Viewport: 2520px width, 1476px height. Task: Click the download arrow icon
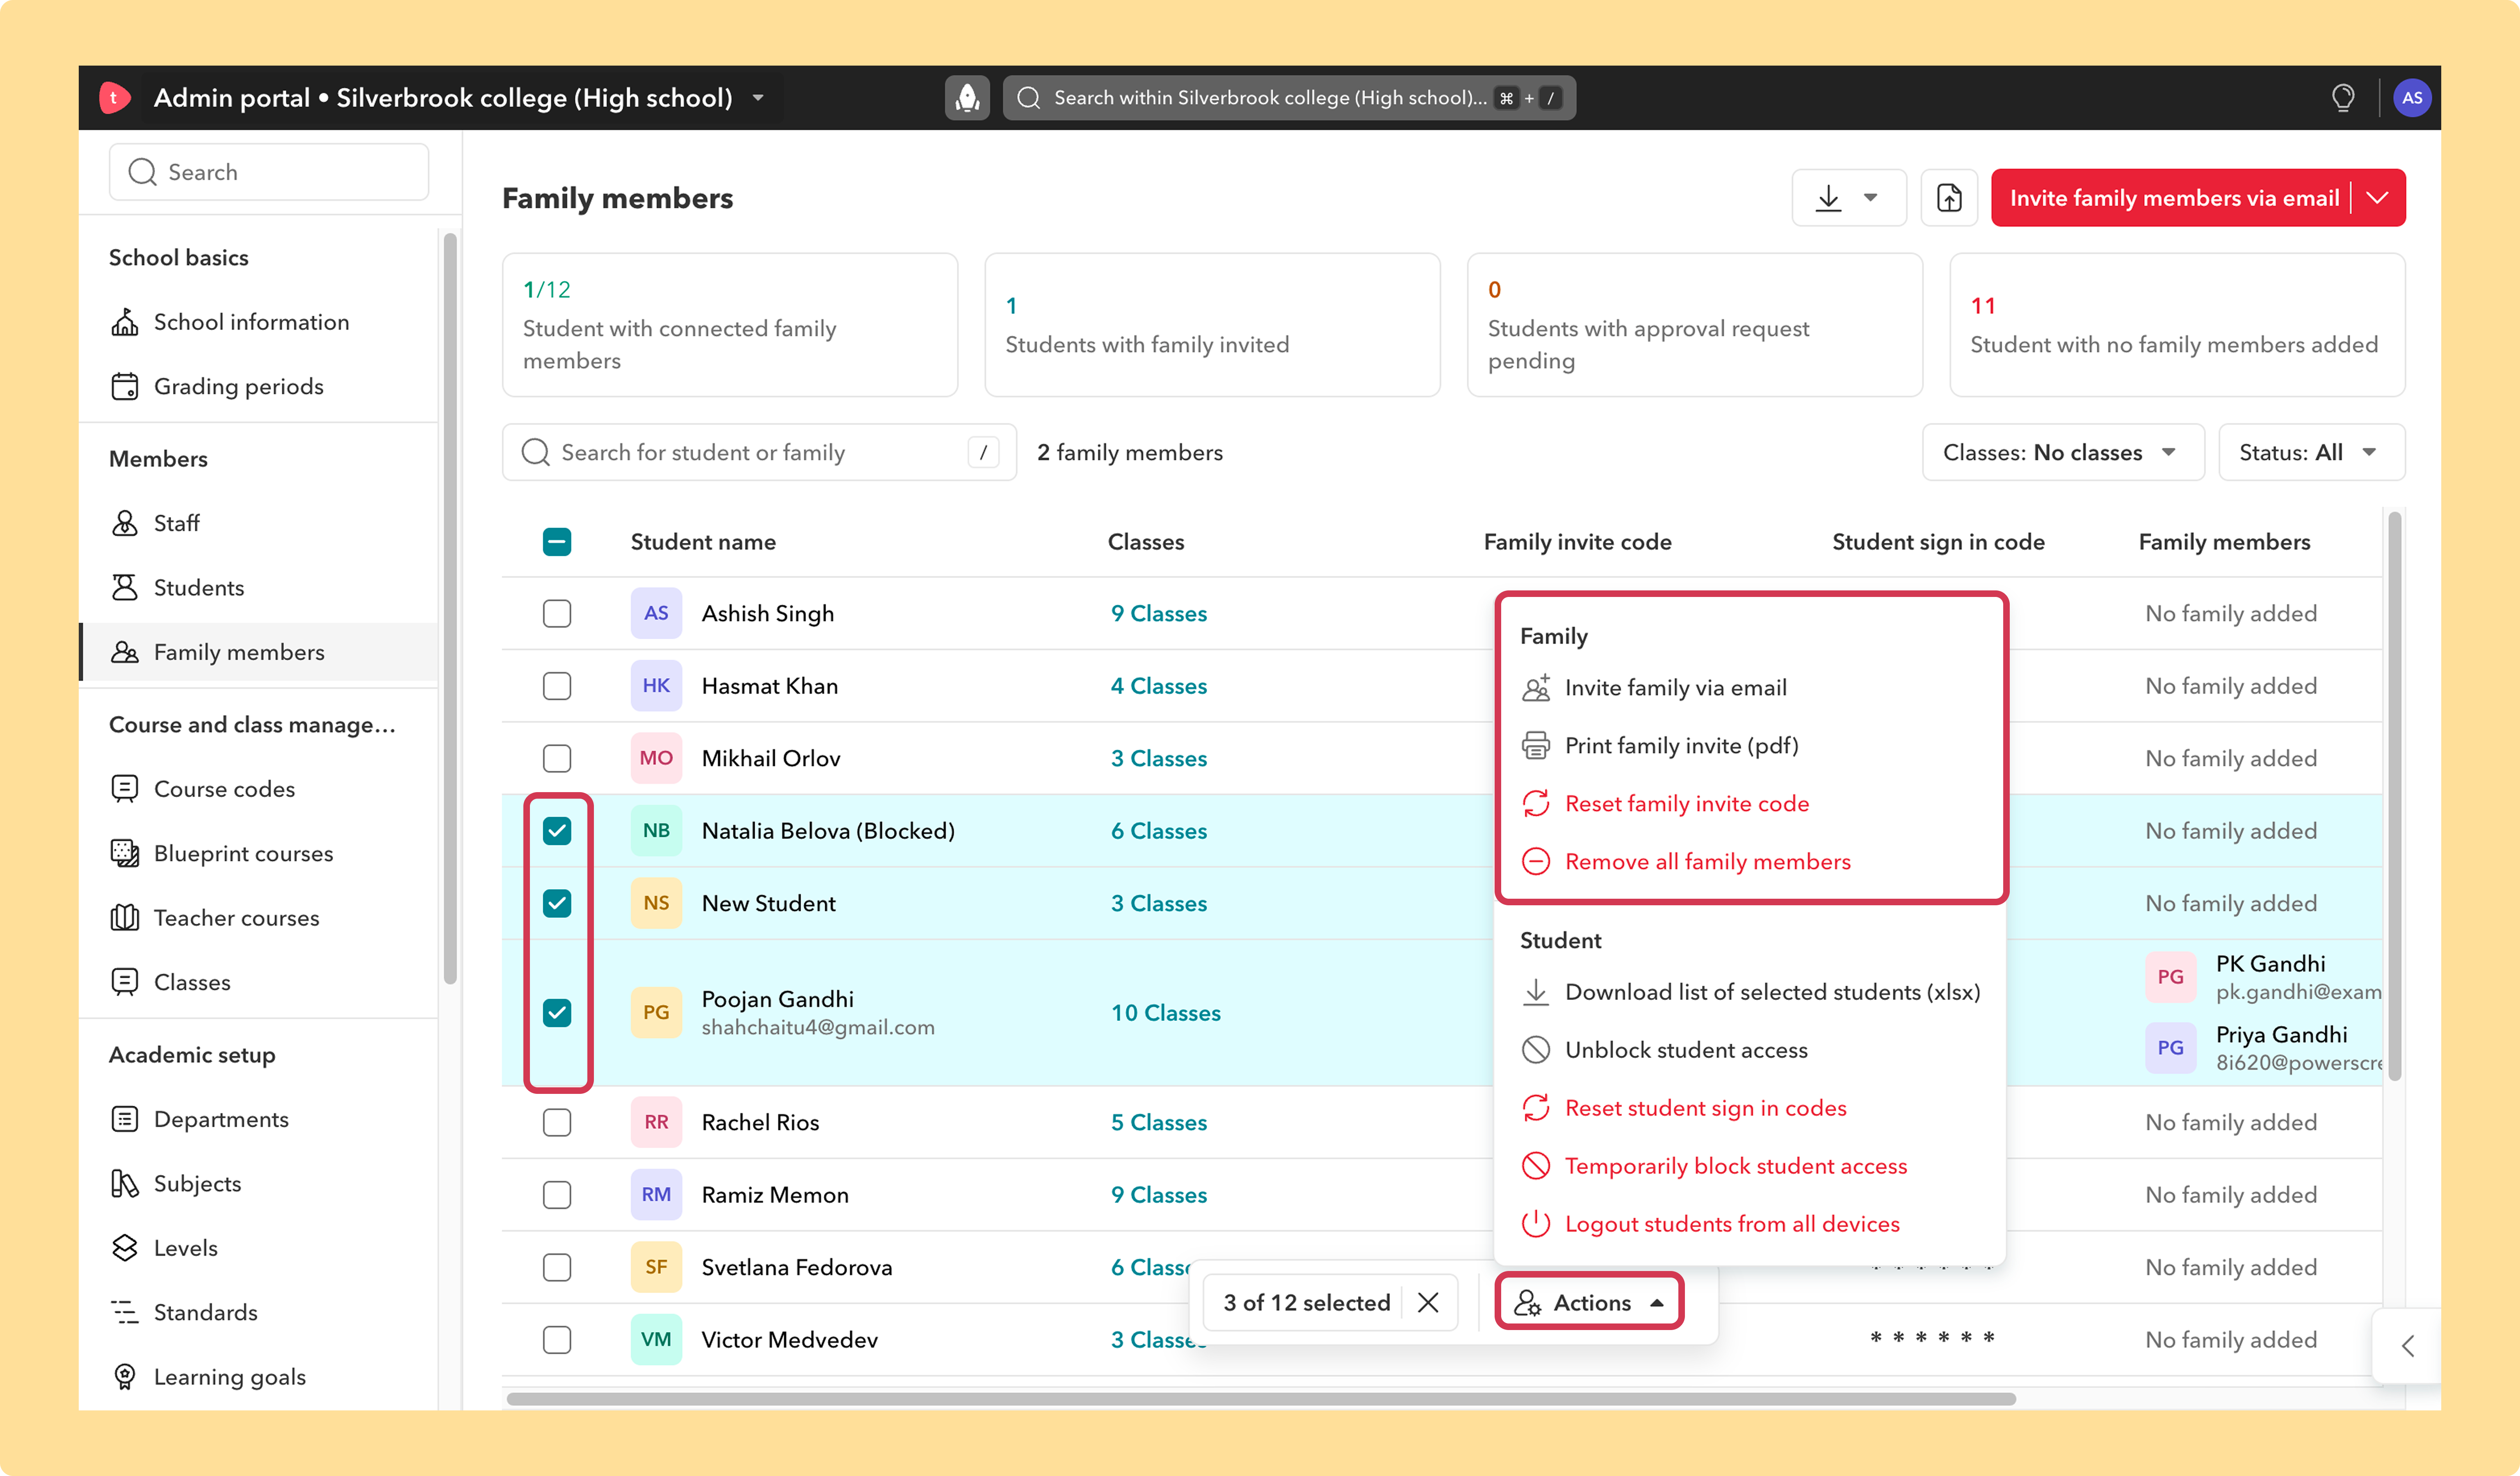point(1828,198)
